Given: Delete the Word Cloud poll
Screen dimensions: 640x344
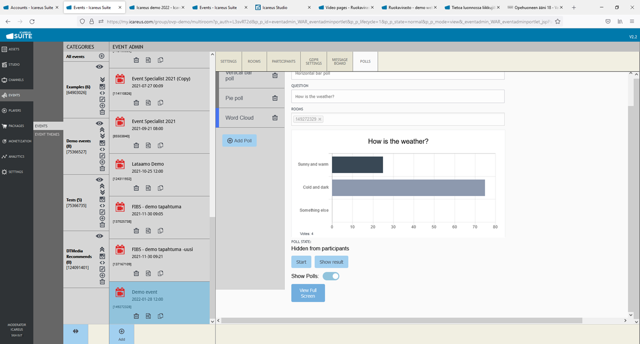Looking at the screenshot, I should 274,118.
